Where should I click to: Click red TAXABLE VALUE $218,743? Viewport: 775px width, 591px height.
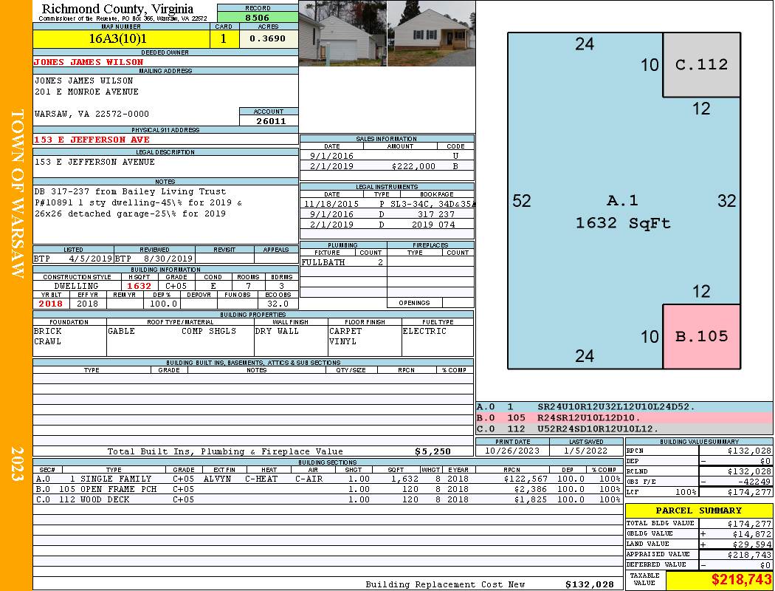click(741, 580)
